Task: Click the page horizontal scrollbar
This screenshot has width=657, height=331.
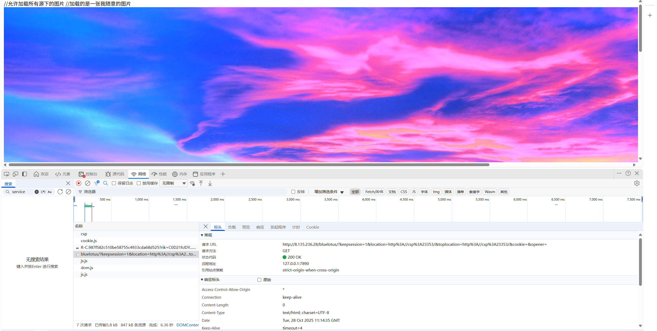Action: click(x=249, y=165)
